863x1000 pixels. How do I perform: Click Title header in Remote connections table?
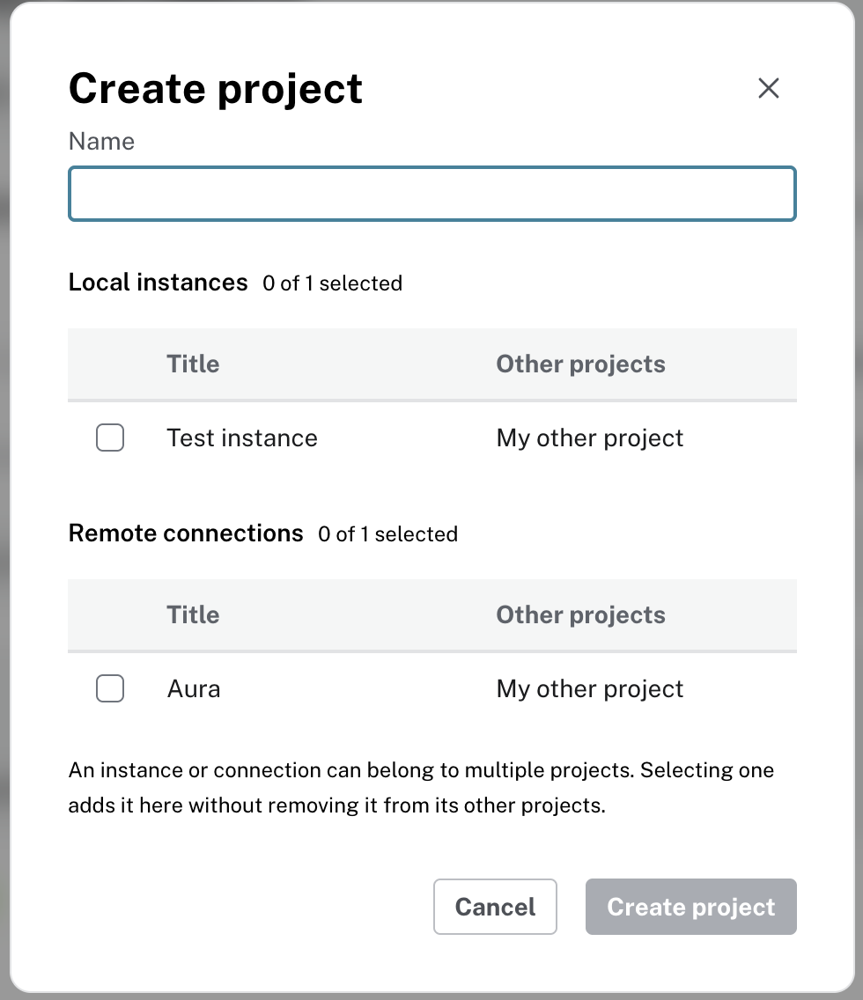pos(193,614)
